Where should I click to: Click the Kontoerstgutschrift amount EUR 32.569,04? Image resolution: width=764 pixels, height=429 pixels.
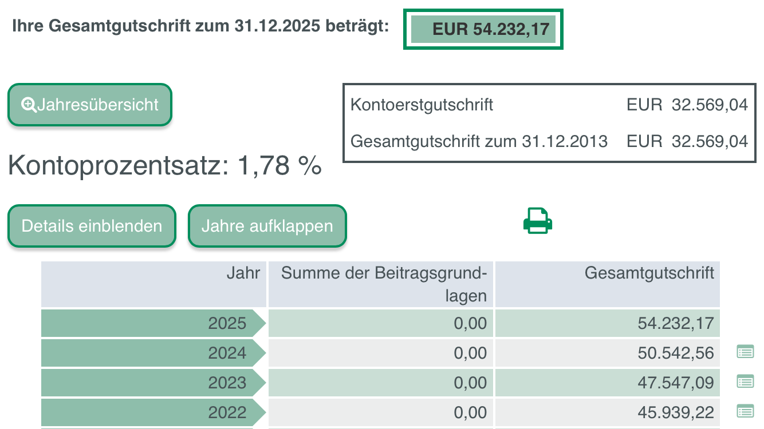click(x=687, y=105)
